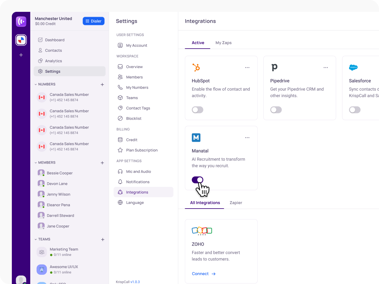
Task: Add a new number with plus icon
Action: point(102,85)
